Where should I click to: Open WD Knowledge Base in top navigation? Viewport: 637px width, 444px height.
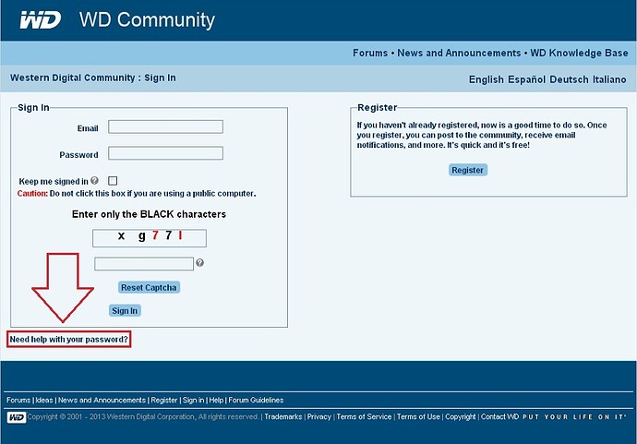[x=579, y=53]
